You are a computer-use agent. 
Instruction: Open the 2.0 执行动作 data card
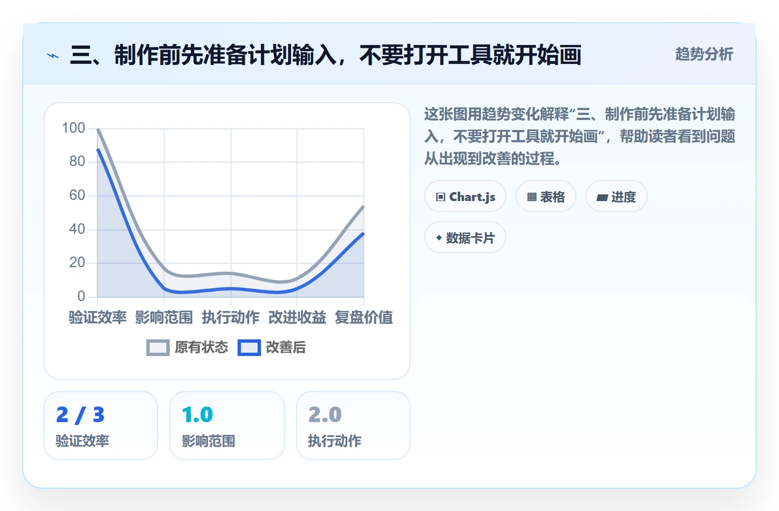[353, 425]
